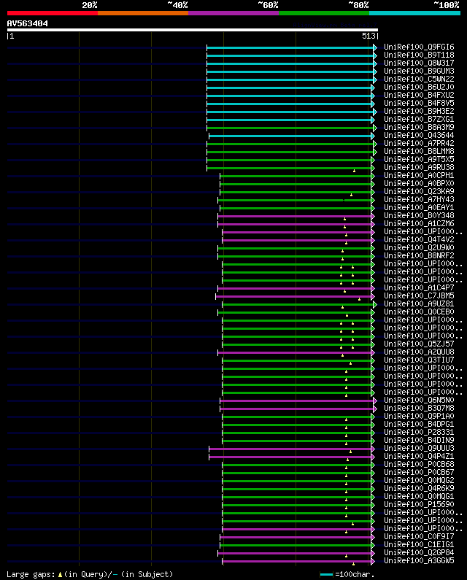Image resolution: width=467 pixels, height=580 pixels.
Task: Select hit label UniRef100_Q9P1A0
Action: tap(419, 417)
